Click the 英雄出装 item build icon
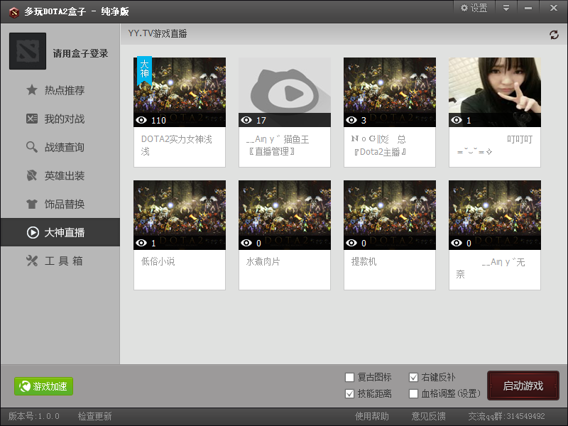Viewport: 568px width, 426px height. (32, 175)
